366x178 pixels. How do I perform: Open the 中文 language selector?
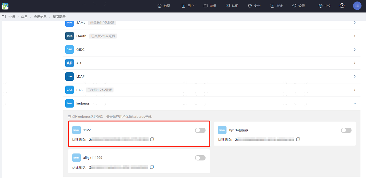pyautogui.click(x=325, y=6)
